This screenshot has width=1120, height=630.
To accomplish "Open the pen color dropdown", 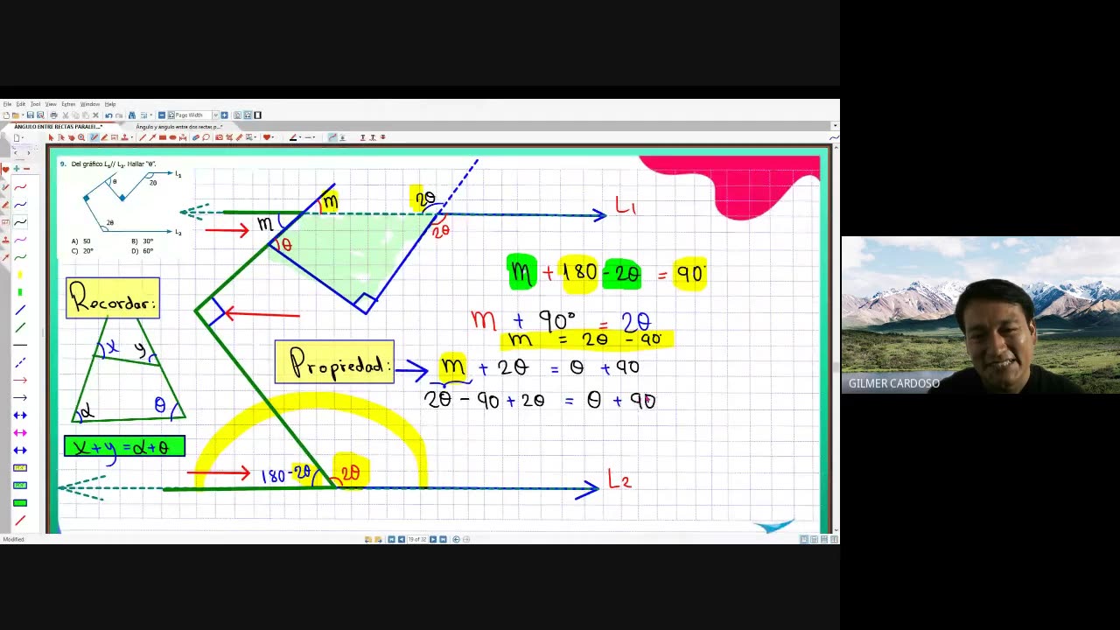I will point(300,137).
